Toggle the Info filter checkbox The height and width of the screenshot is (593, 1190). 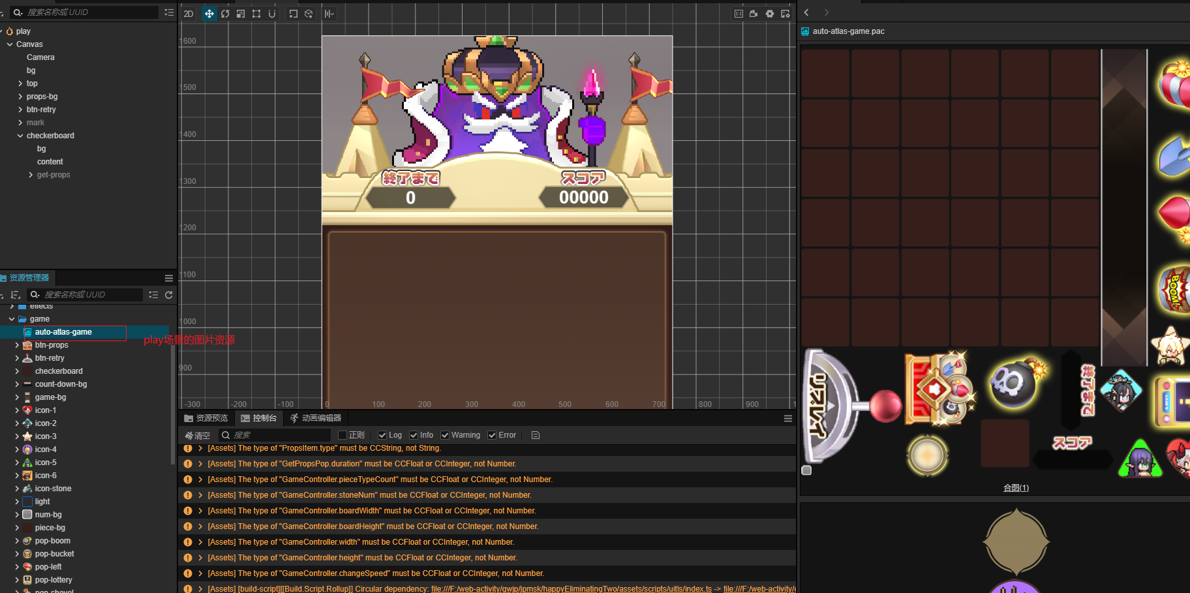click(x=414, y=435)
